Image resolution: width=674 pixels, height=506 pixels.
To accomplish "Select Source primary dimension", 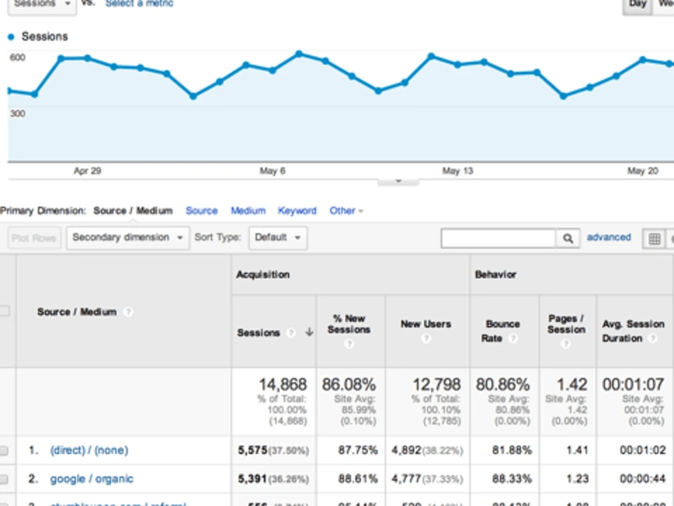I will (x=202, y=210).
